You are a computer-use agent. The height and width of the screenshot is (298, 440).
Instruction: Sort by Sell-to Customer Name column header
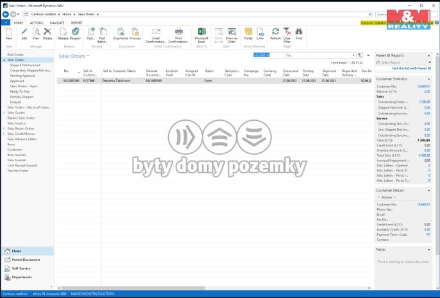coord(119,71)
